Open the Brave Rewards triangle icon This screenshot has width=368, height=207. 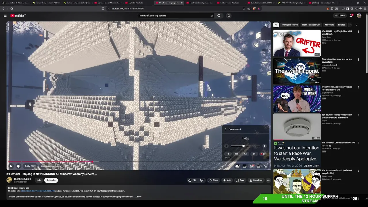(x=259, y=9)
